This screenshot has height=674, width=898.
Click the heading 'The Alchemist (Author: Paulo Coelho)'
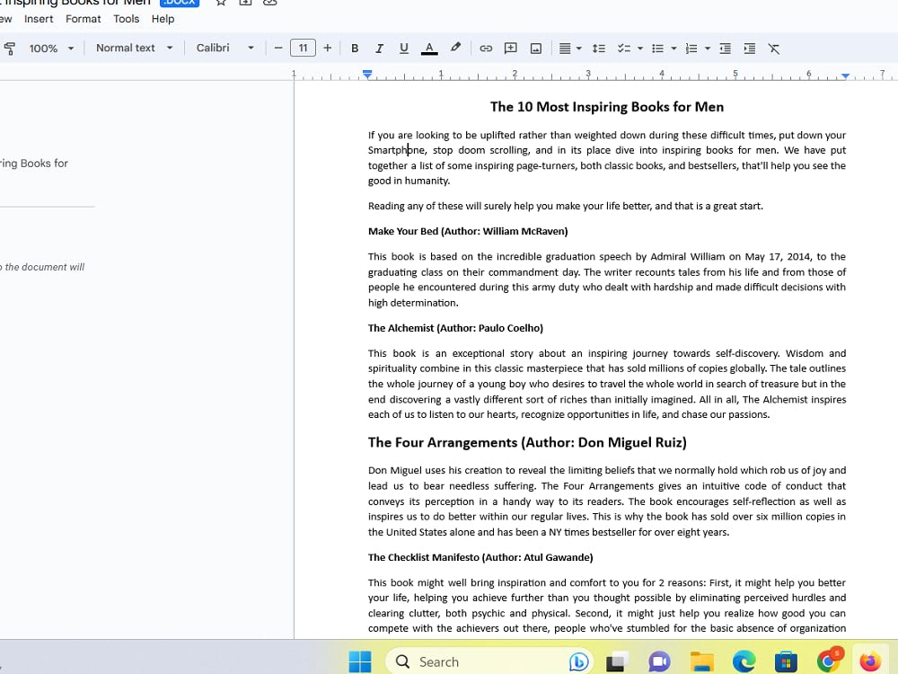pos(455,328)
